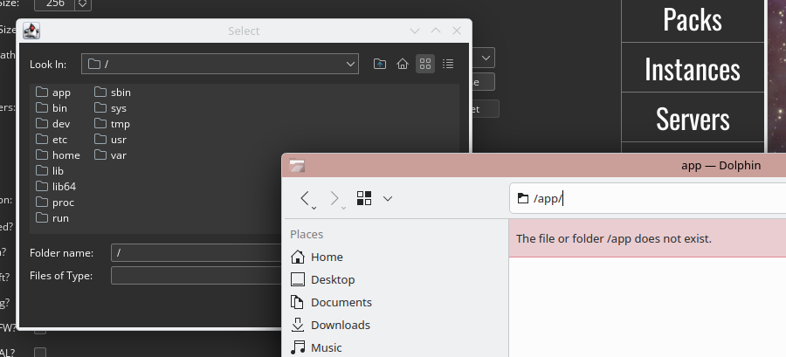Select the dev folder
Screen dimensions: 786x357
pyautogui.click(x=52, y=124)
